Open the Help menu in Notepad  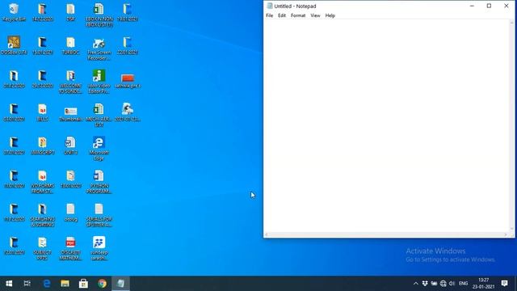coord(330,15)
